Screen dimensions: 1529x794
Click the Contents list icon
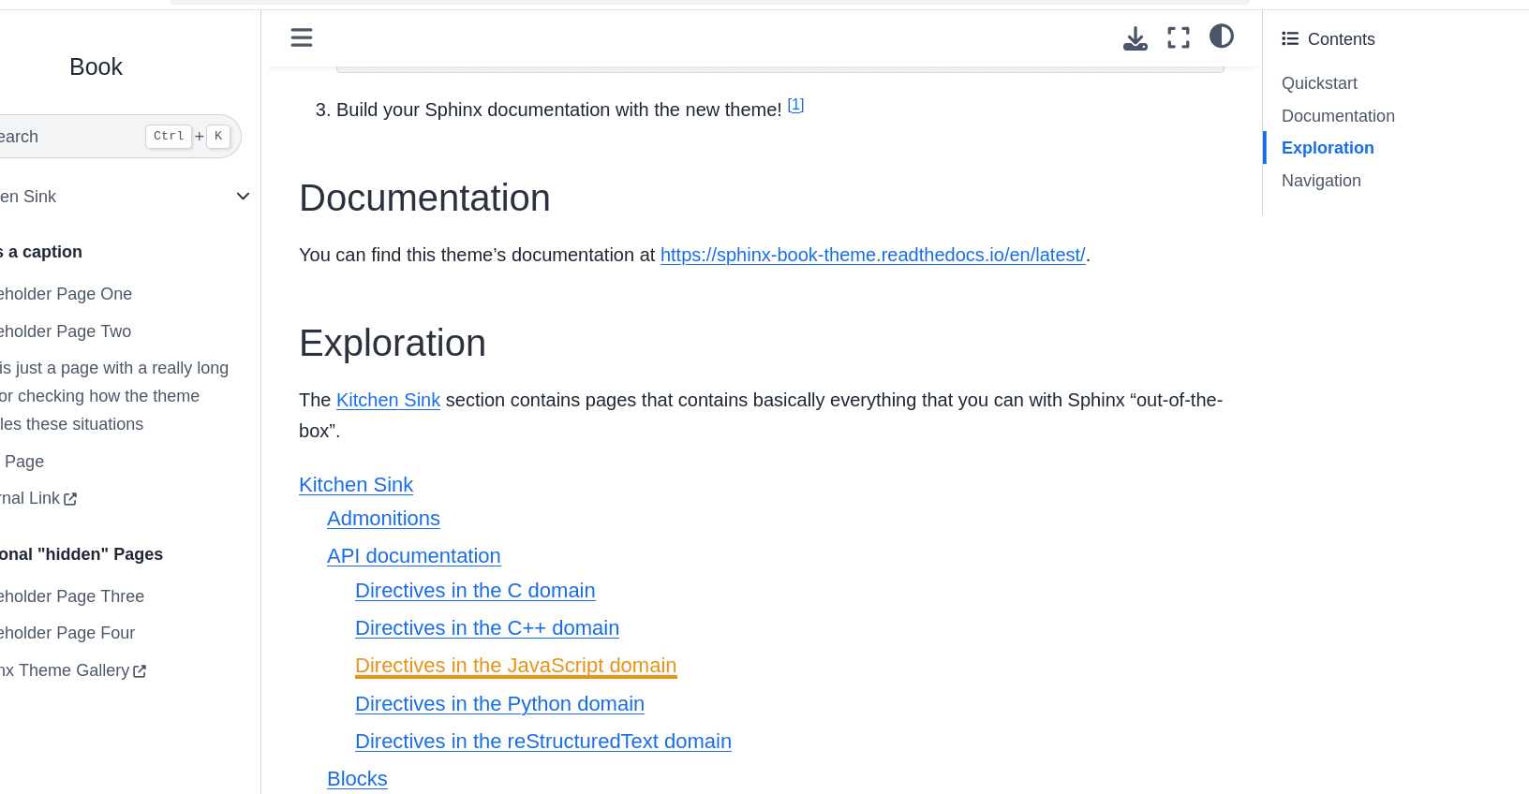pyautogui.click(x=1290, y=38)
